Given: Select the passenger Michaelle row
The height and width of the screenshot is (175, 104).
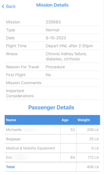Looking at the screenshot, I should 52,130.
